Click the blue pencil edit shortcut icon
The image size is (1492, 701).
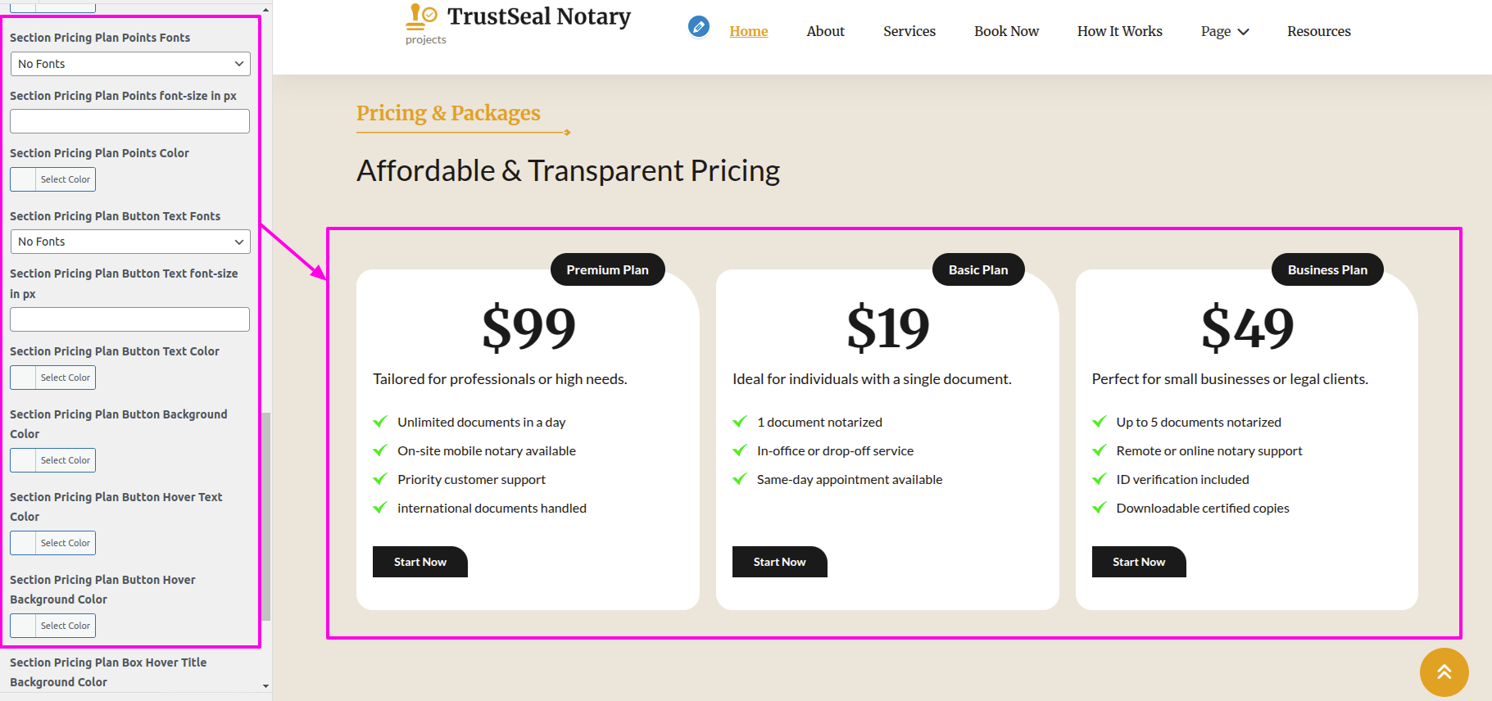[x=698, y=27]
